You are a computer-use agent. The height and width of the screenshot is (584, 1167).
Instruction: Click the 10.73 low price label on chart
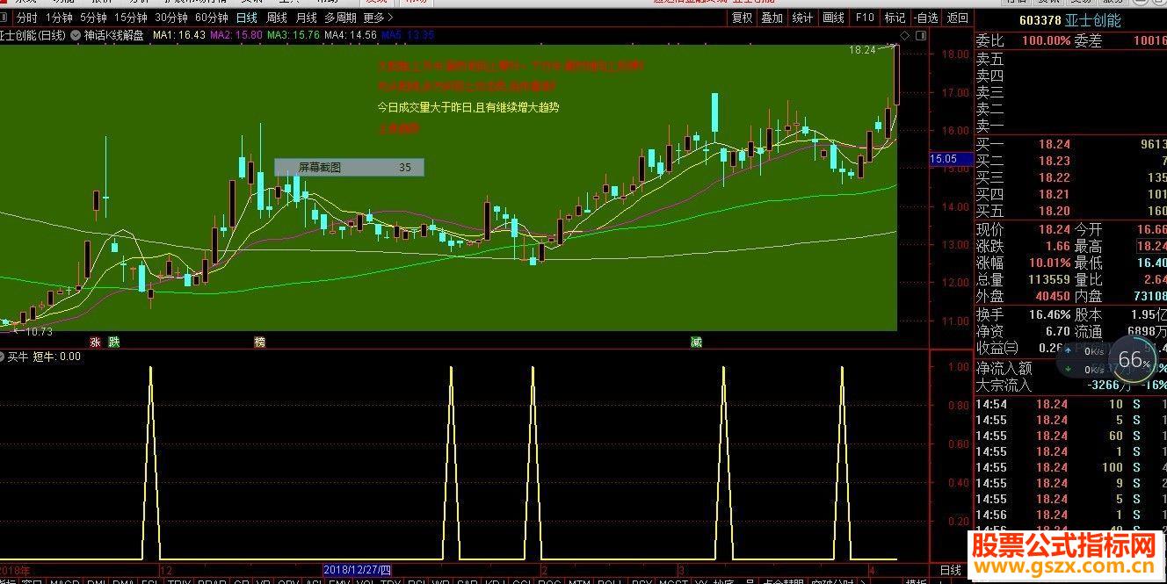(x=39, y=331)
